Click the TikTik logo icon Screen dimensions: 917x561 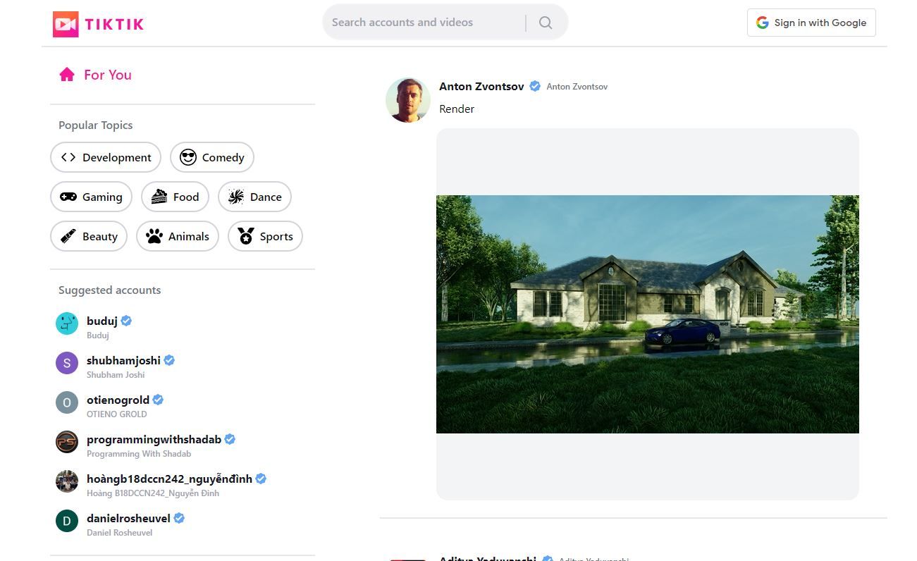click(x=66, y=24)
